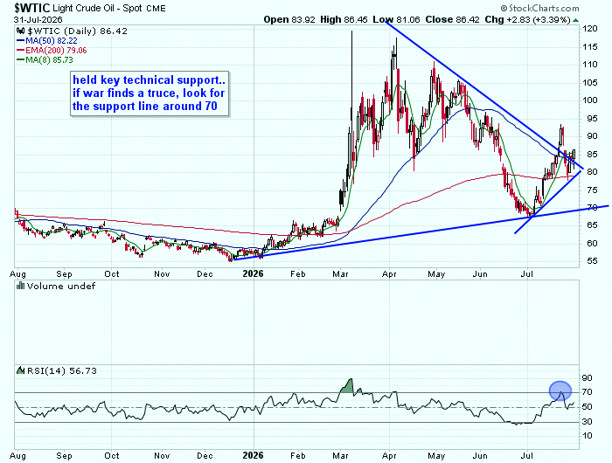Click the 30 level label on RSI axis
This screenshot has height=463, width=612.
pyautogui.click(x=588, y=422)
